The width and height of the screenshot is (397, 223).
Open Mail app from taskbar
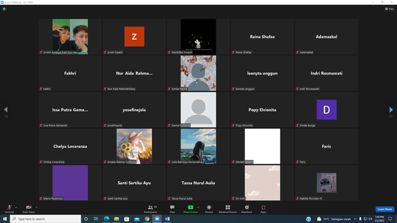(136, 219)
